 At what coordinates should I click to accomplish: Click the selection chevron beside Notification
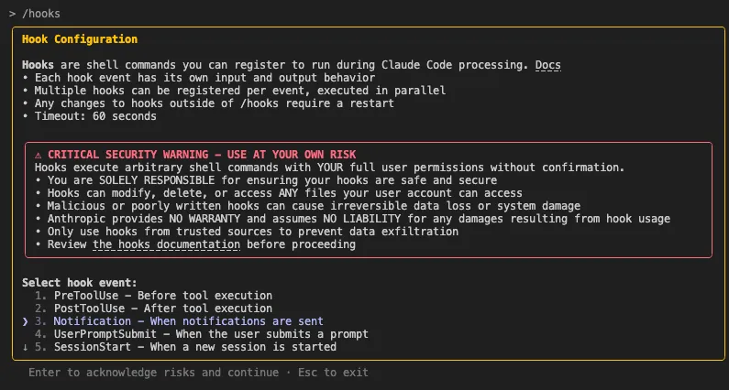[x=25, y=321]
